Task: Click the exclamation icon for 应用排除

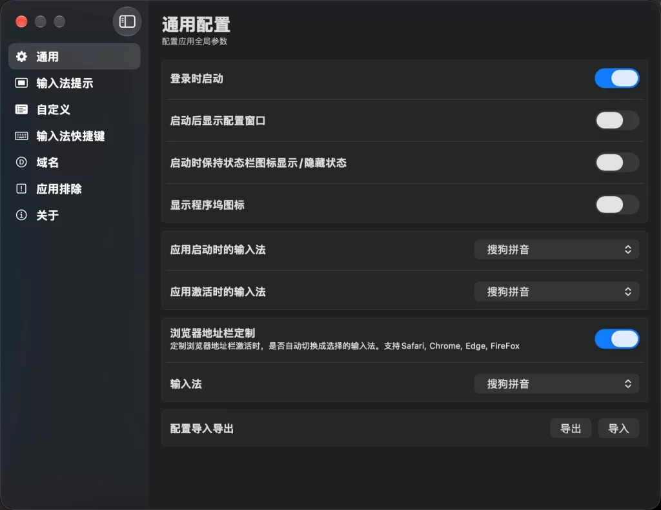Action: pyautogui.click(x=21, y=189)
